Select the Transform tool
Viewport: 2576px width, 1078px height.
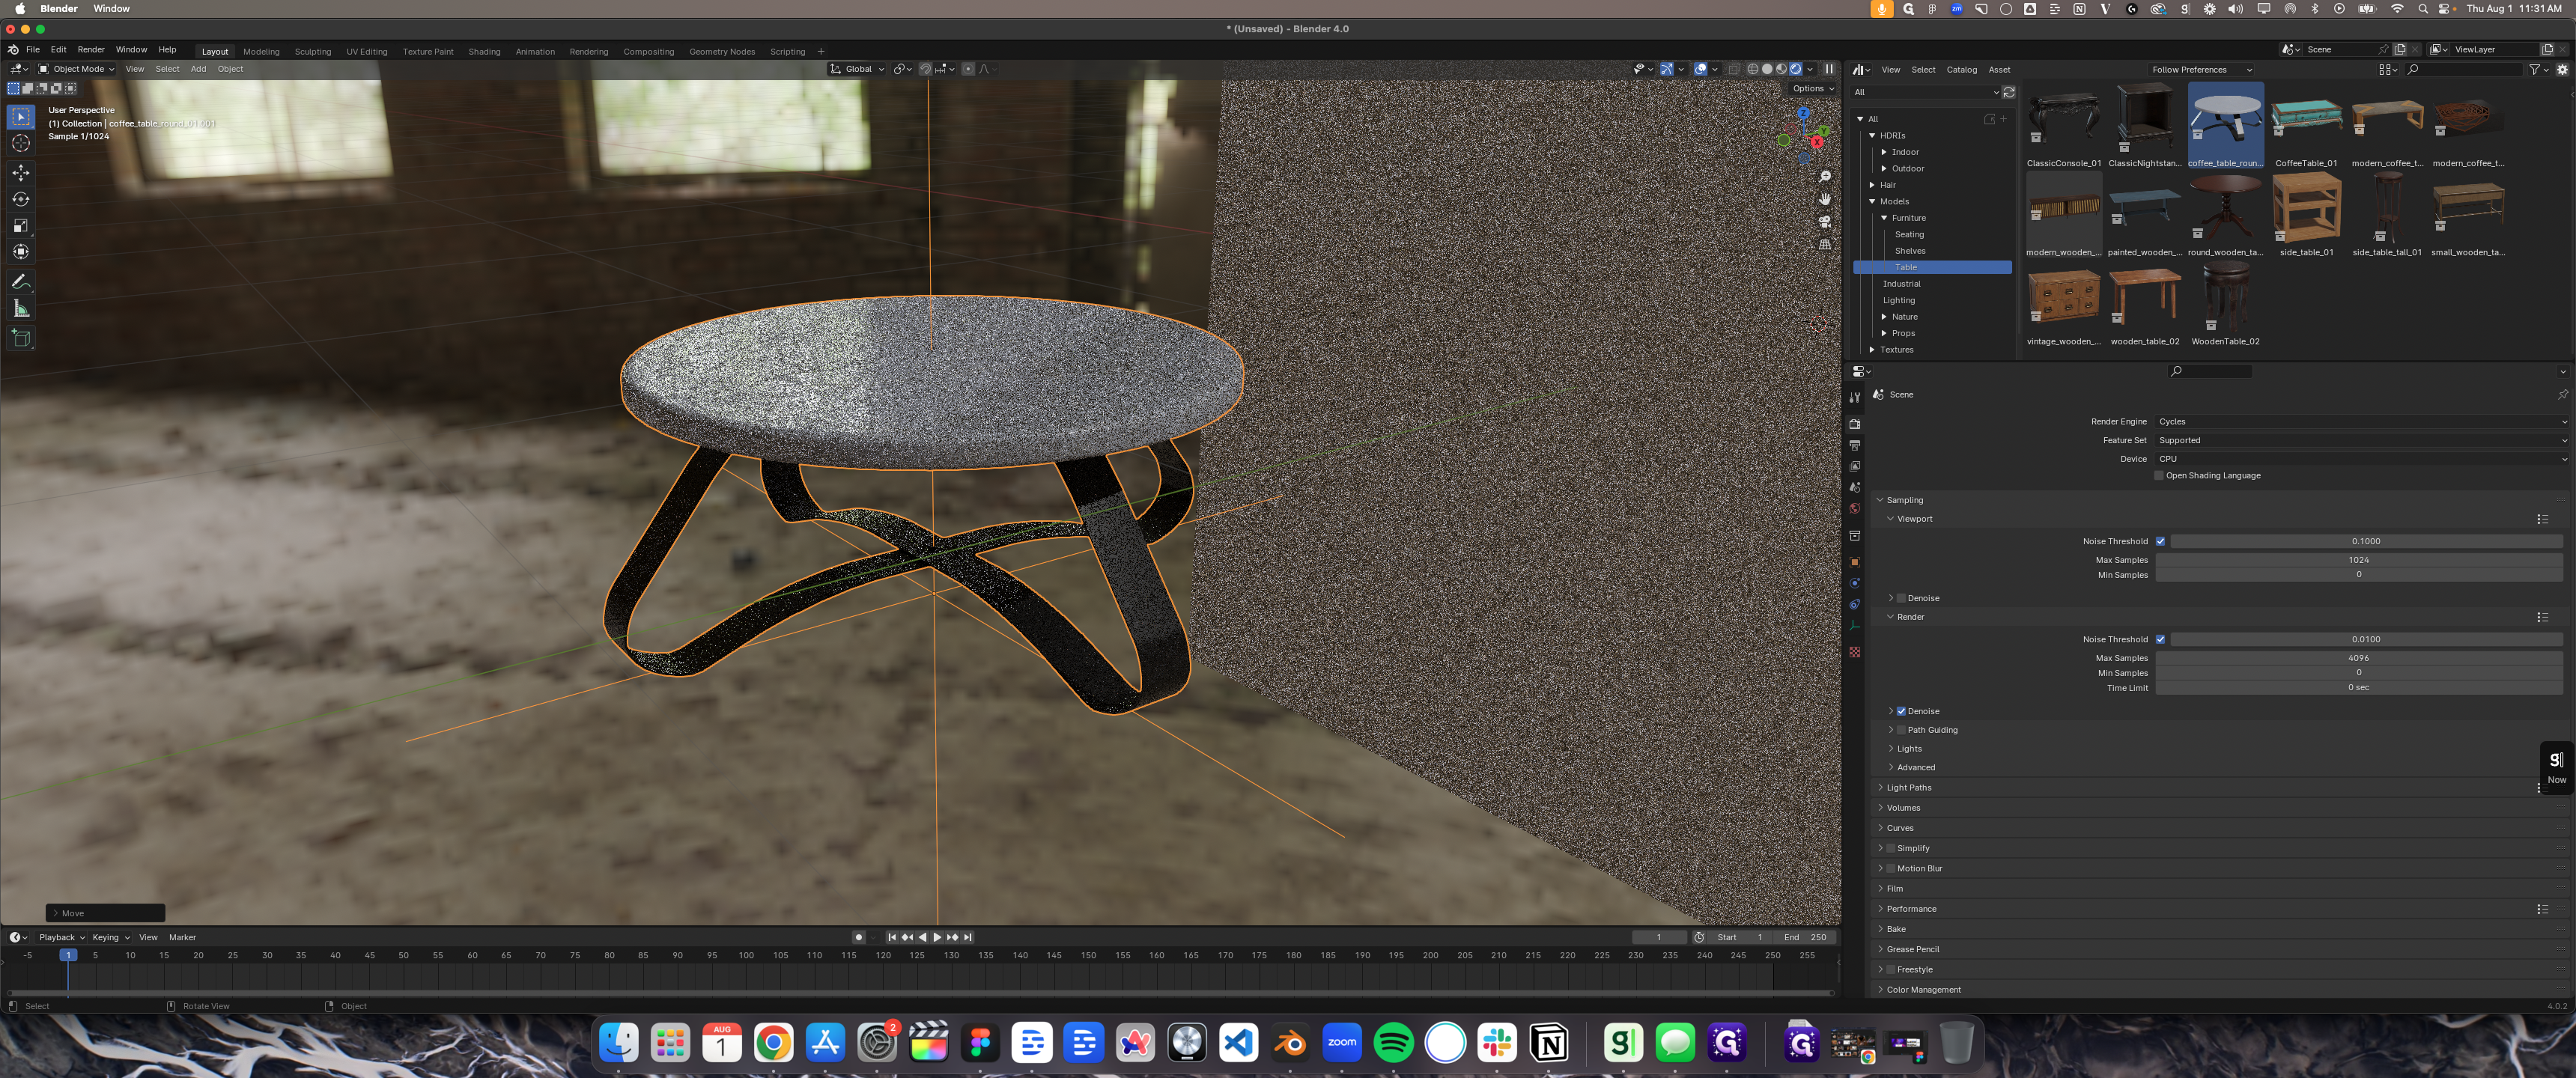point(21,252)
